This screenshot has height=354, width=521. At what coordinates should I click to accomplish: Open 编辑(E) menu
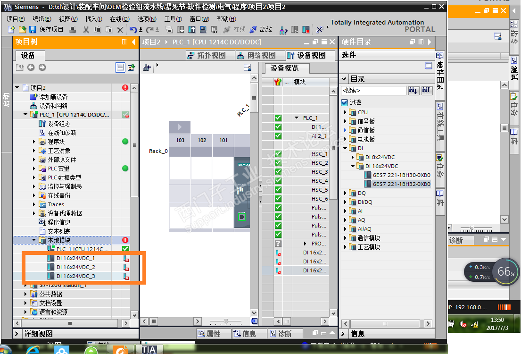pos(42,19)
